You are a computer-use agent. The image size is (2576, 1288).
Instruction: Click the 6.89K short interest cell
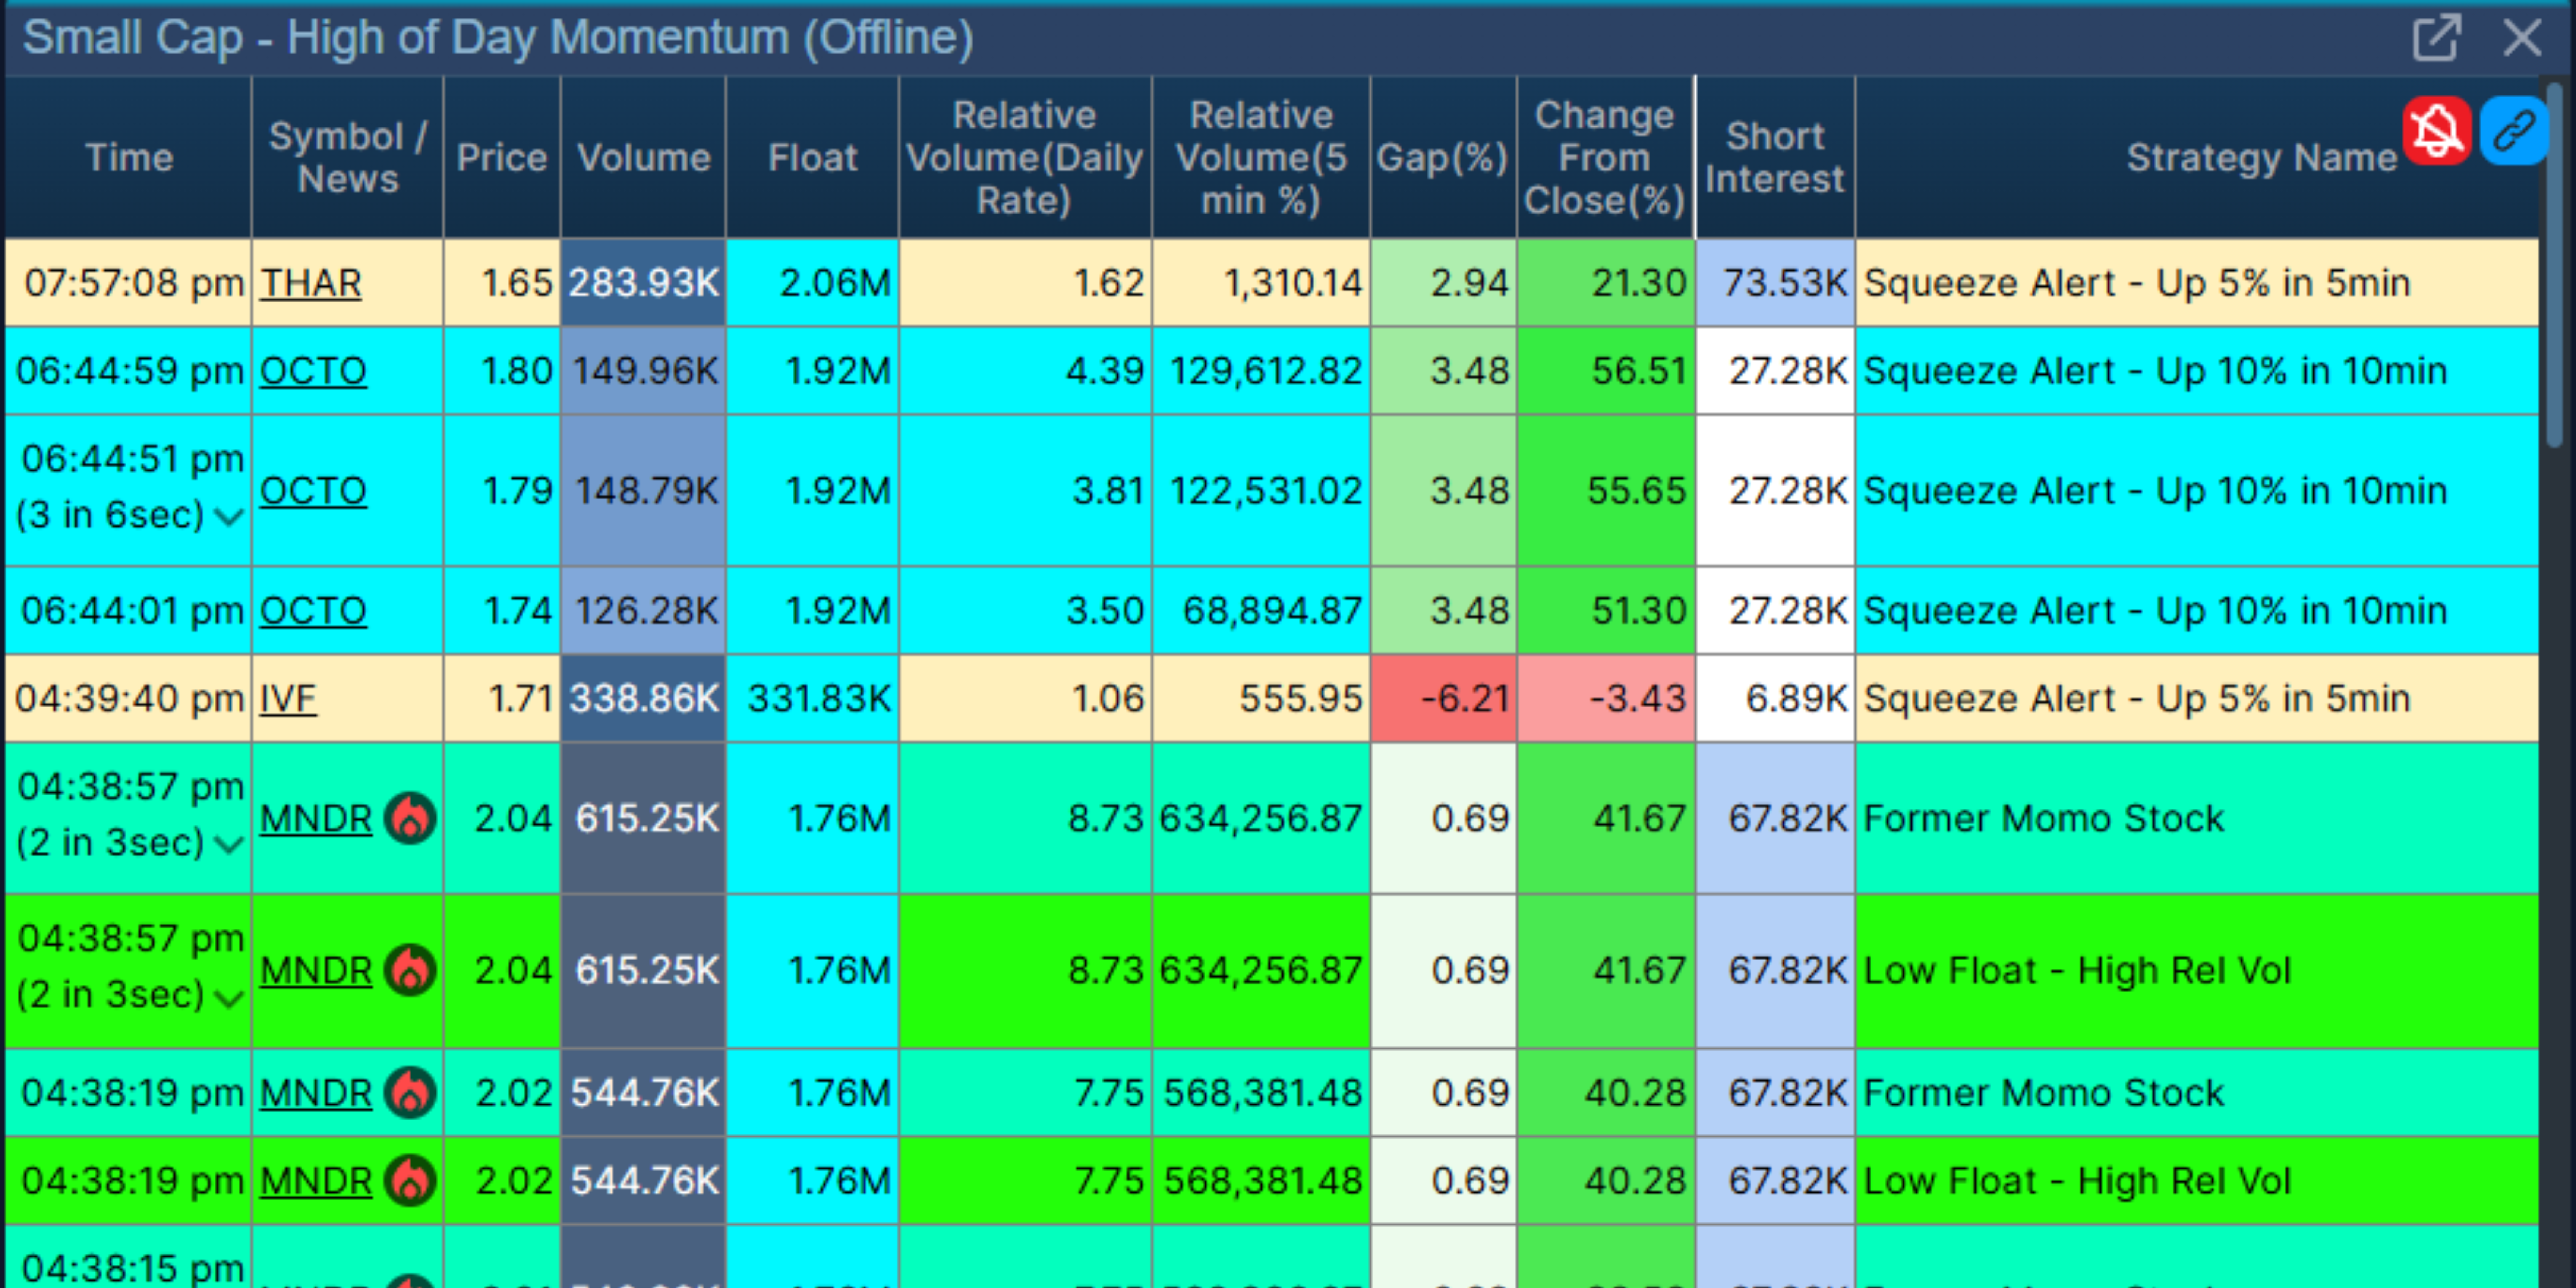tap(1775, 699)
